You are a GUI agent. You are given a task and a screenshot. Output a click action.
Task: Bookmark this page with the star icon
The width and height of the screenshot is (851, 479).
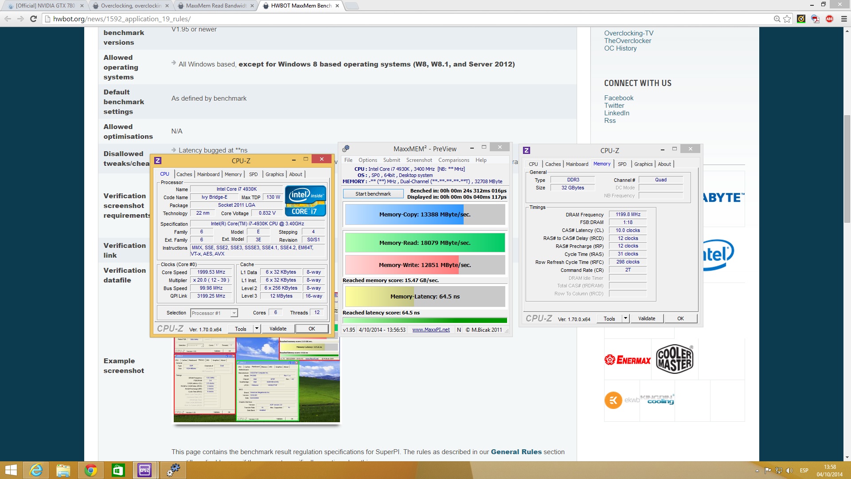pos(787,19)
